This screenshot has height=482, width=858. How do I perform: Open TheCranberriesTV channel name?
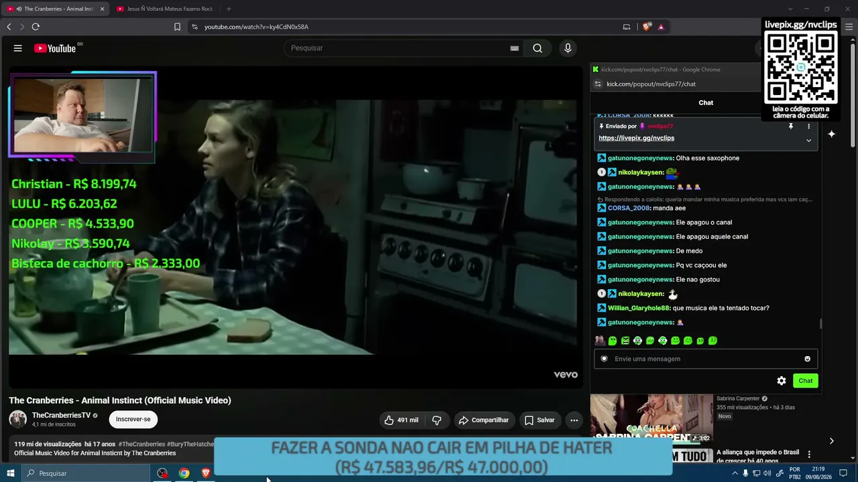point(61,416)
